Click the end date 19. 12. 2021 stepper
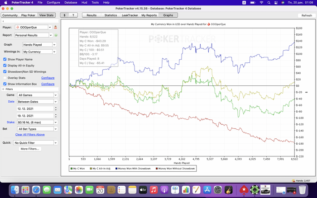 [x=56, y=116]
